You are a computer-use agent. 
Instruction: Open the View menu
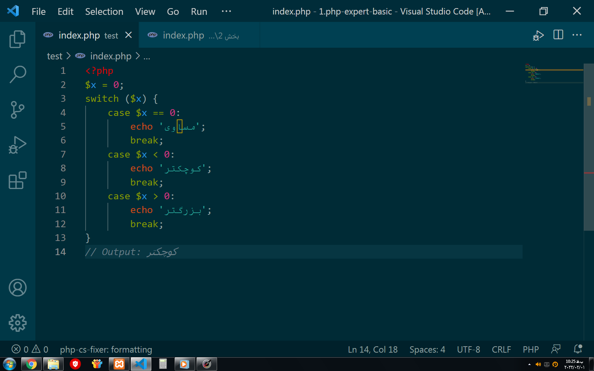click(x=145, y=12)
